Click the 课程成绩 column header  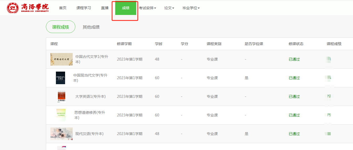(x=334, y=44)
